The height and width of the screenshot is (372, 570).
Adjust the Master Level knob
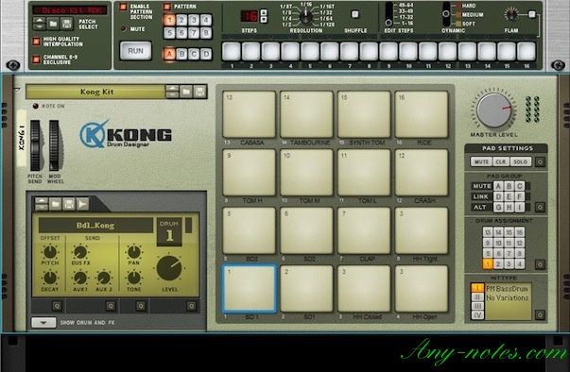pyautogui.click(x=493, y=110)
